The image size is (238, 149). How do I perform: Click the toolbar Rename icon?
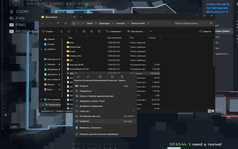coord(84,31)
